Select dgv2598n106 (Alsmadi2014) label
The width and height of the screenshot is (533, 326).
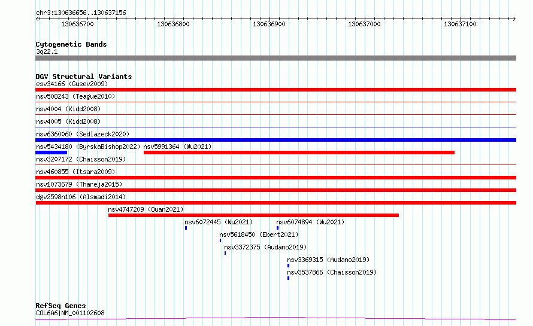81,197
